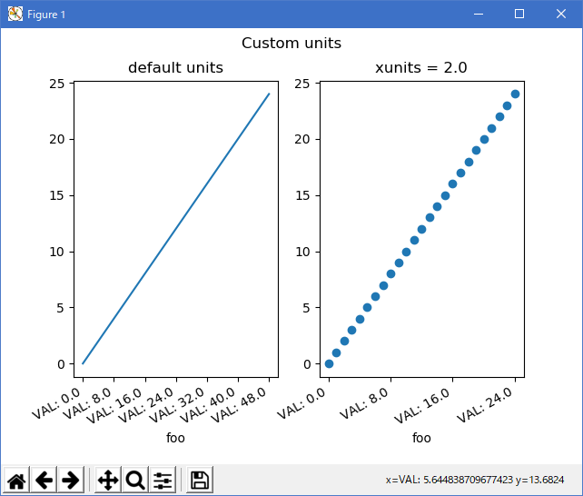Screen dimensions: 583x496
Task: Open the Configure subplots dialog
Action: [x=163, y=481]
